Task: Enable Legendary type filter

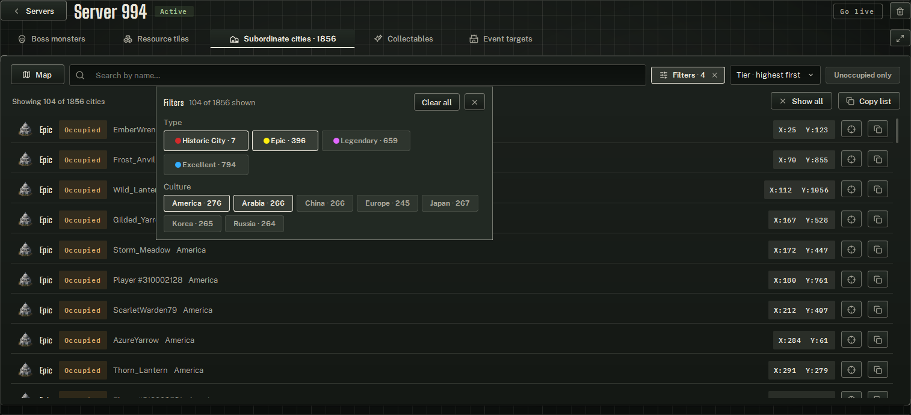Action: tap(366, 141)
